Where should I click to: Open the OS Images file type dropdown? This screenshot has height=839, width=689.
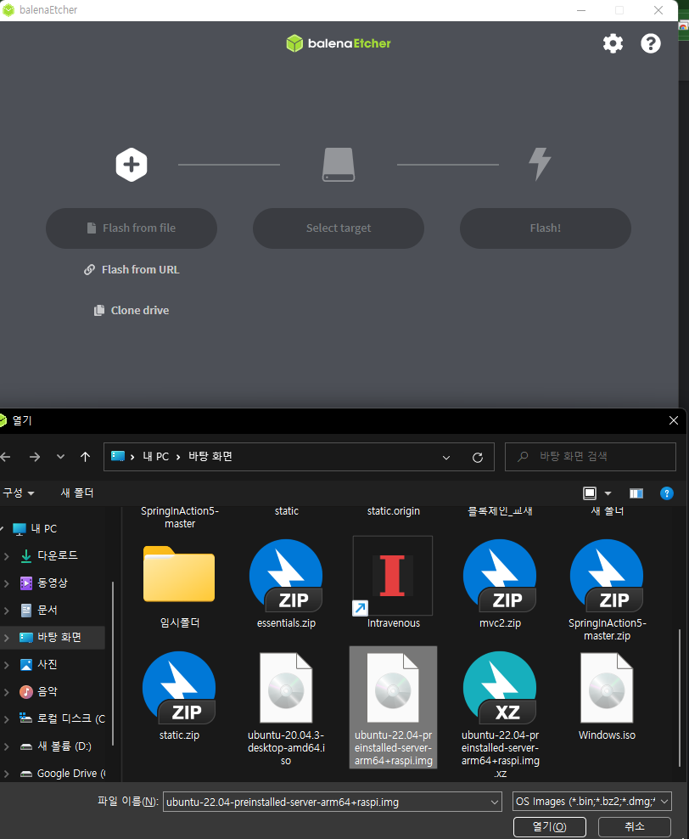click(x=591, y=802)
